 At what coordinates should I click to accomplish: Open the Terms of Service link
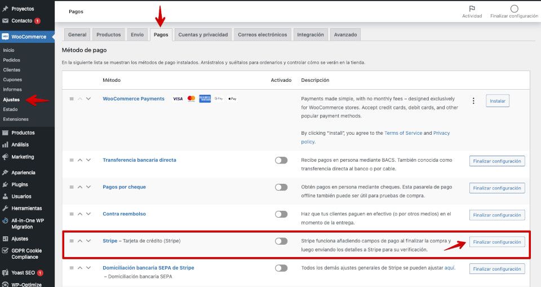click(x=403, y=133)
